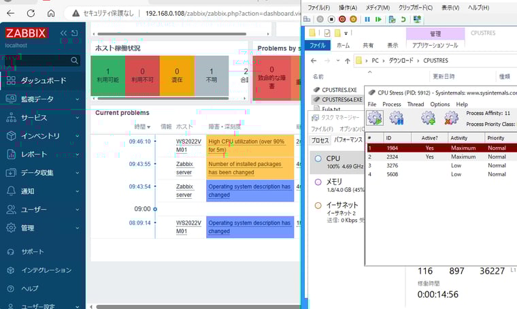Open browser home page icon
Viewport: 517px width, 309px height.
tap(51, 13)
